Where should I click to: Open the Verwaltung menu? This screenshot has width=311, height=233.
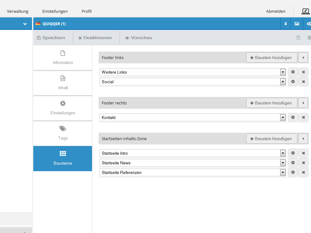coord(18,11)
